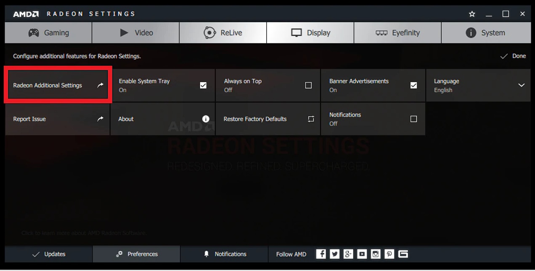Go to the Eyefinity tab
This screenshot has height=271, width=535.
pos(397,33)
